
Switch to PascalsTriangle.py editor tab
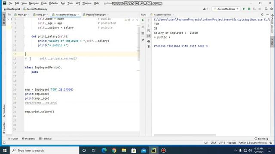(96, 15)
